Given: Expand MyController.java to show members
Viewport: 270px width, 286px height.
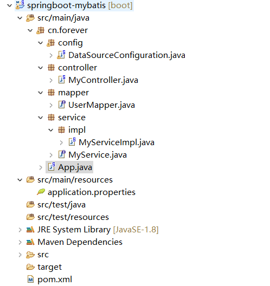Looking at the screenshot, I should click(x=51, y=80).
